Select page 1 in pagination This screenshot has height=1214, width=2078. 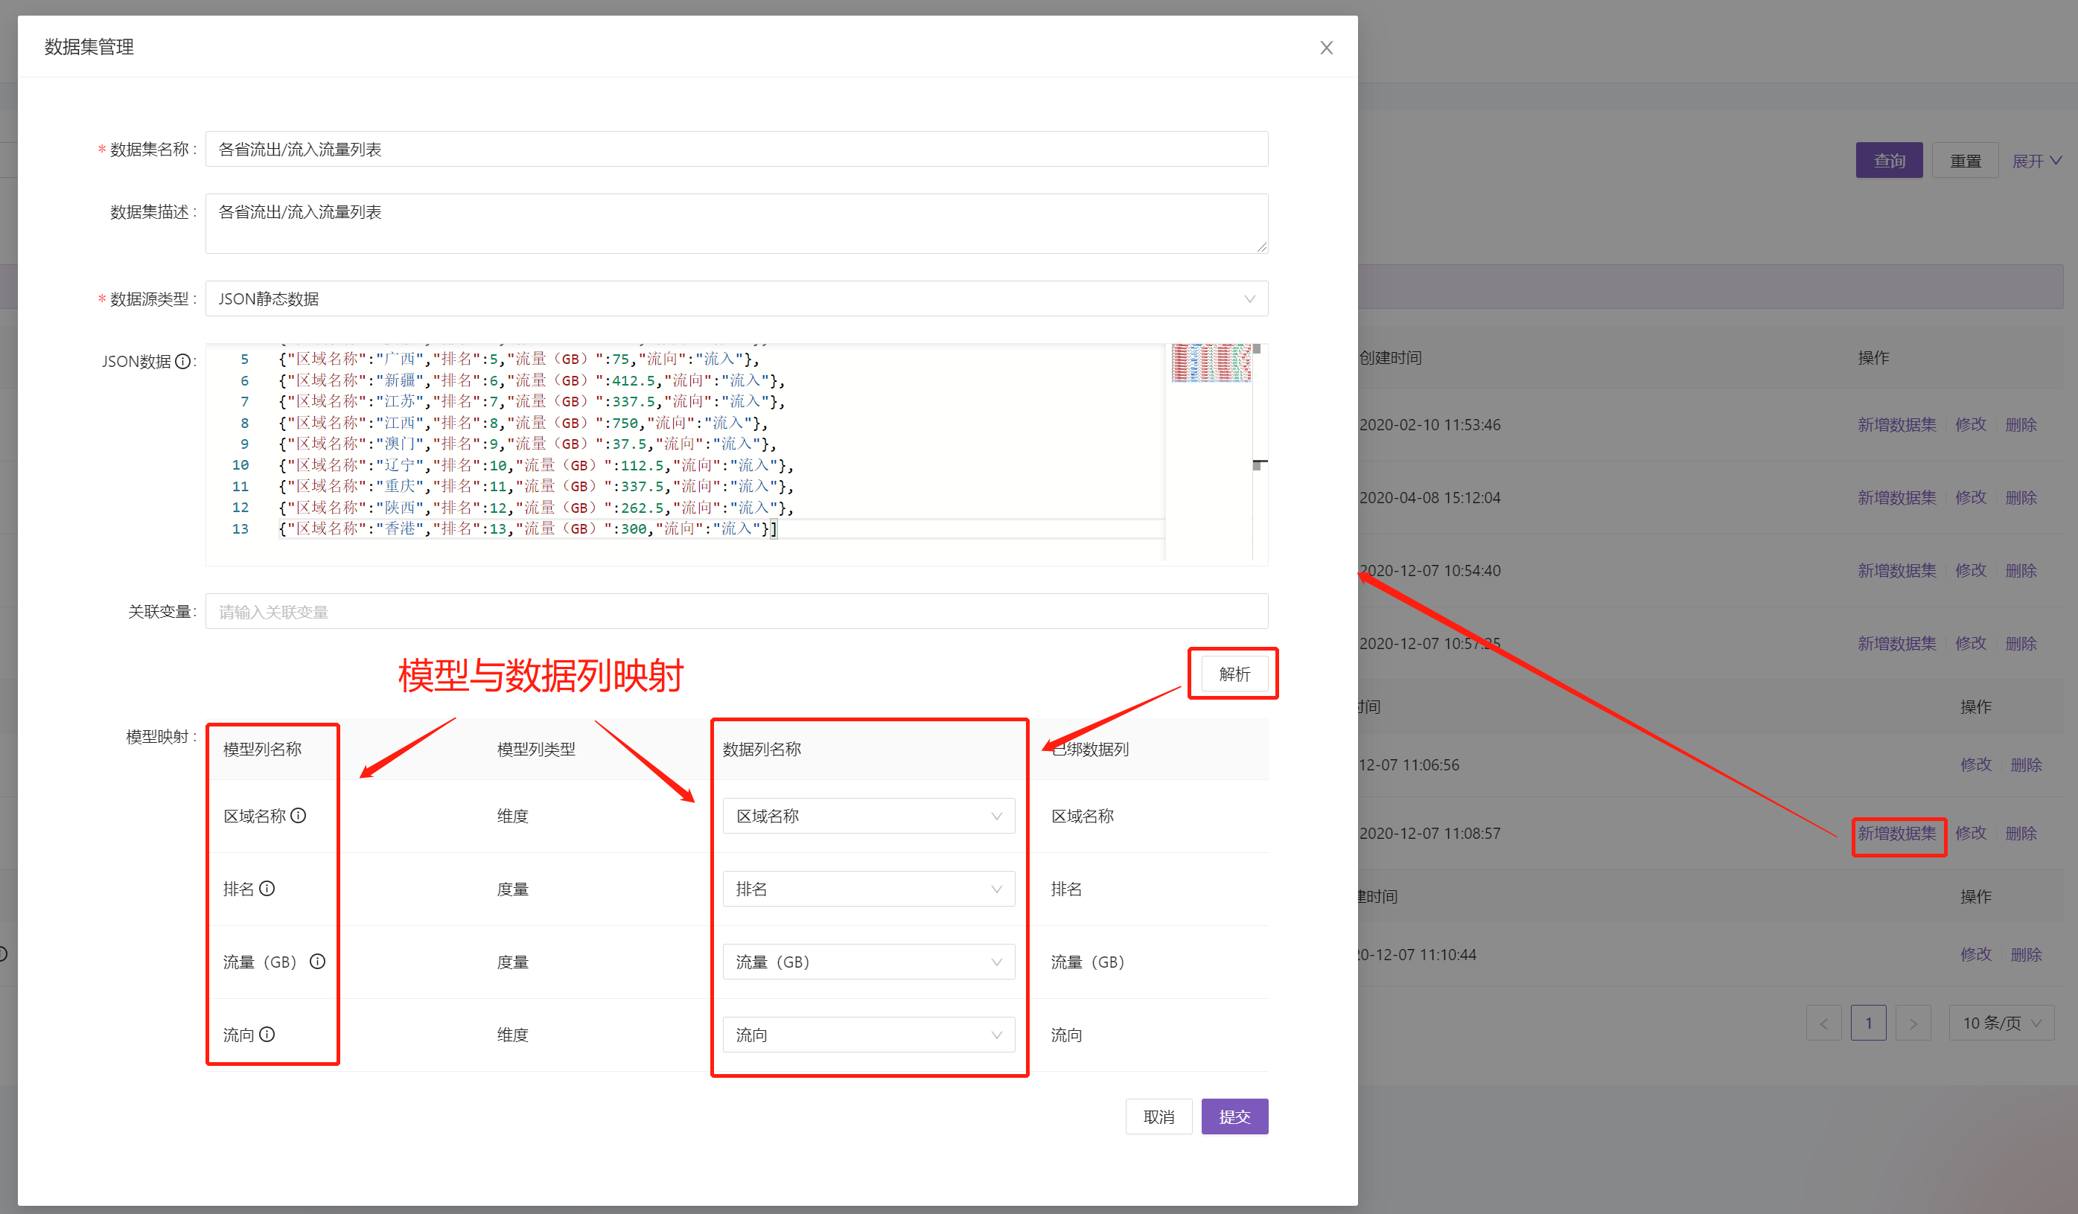point(1869,1023)
